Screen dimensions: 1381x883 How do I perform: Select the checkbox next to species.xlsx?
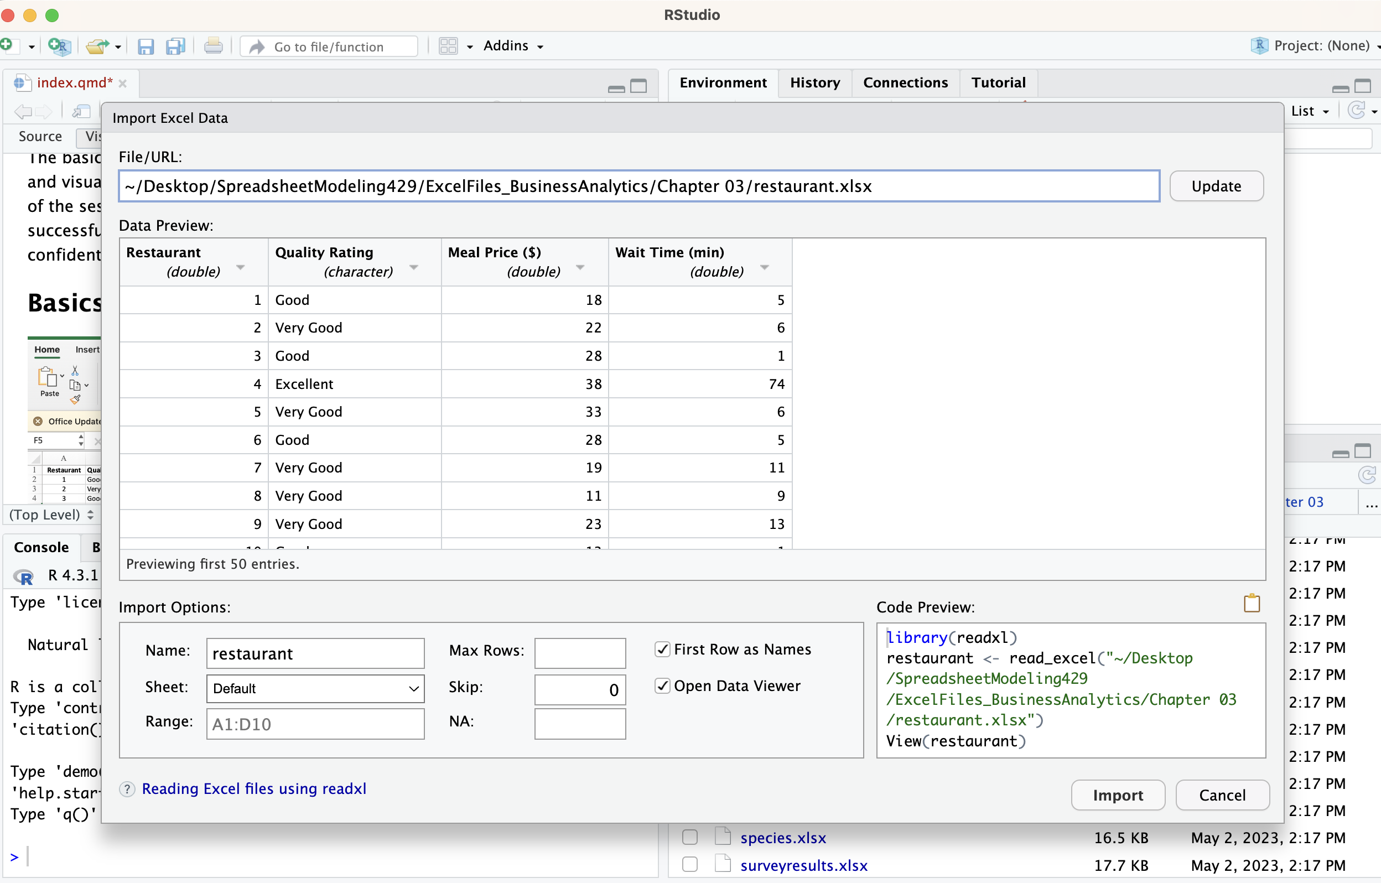click(x=689, y=837)
